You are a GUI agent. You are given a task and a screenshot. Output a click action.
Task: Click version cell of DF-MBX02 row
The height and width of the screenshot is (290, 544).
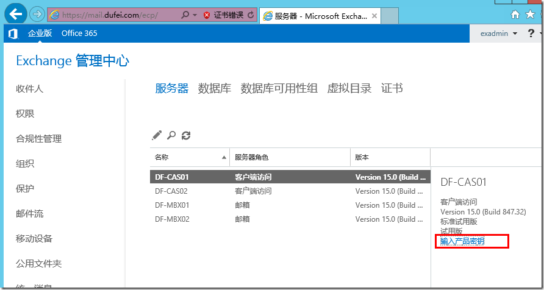(x=390, y=219)
